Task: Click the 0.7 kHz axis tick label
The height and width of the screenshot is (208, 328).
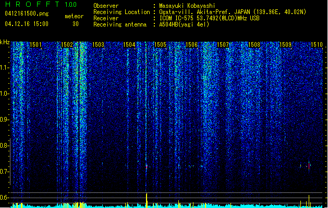Action: pyautogui.click(x=5, y=172)
